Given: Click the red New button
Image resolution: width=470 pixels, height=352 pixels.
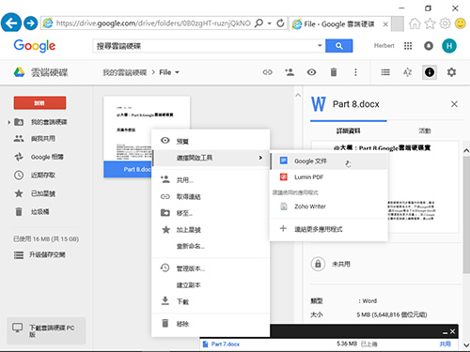Looking at the screenshot, I should (x=39, y=103).
